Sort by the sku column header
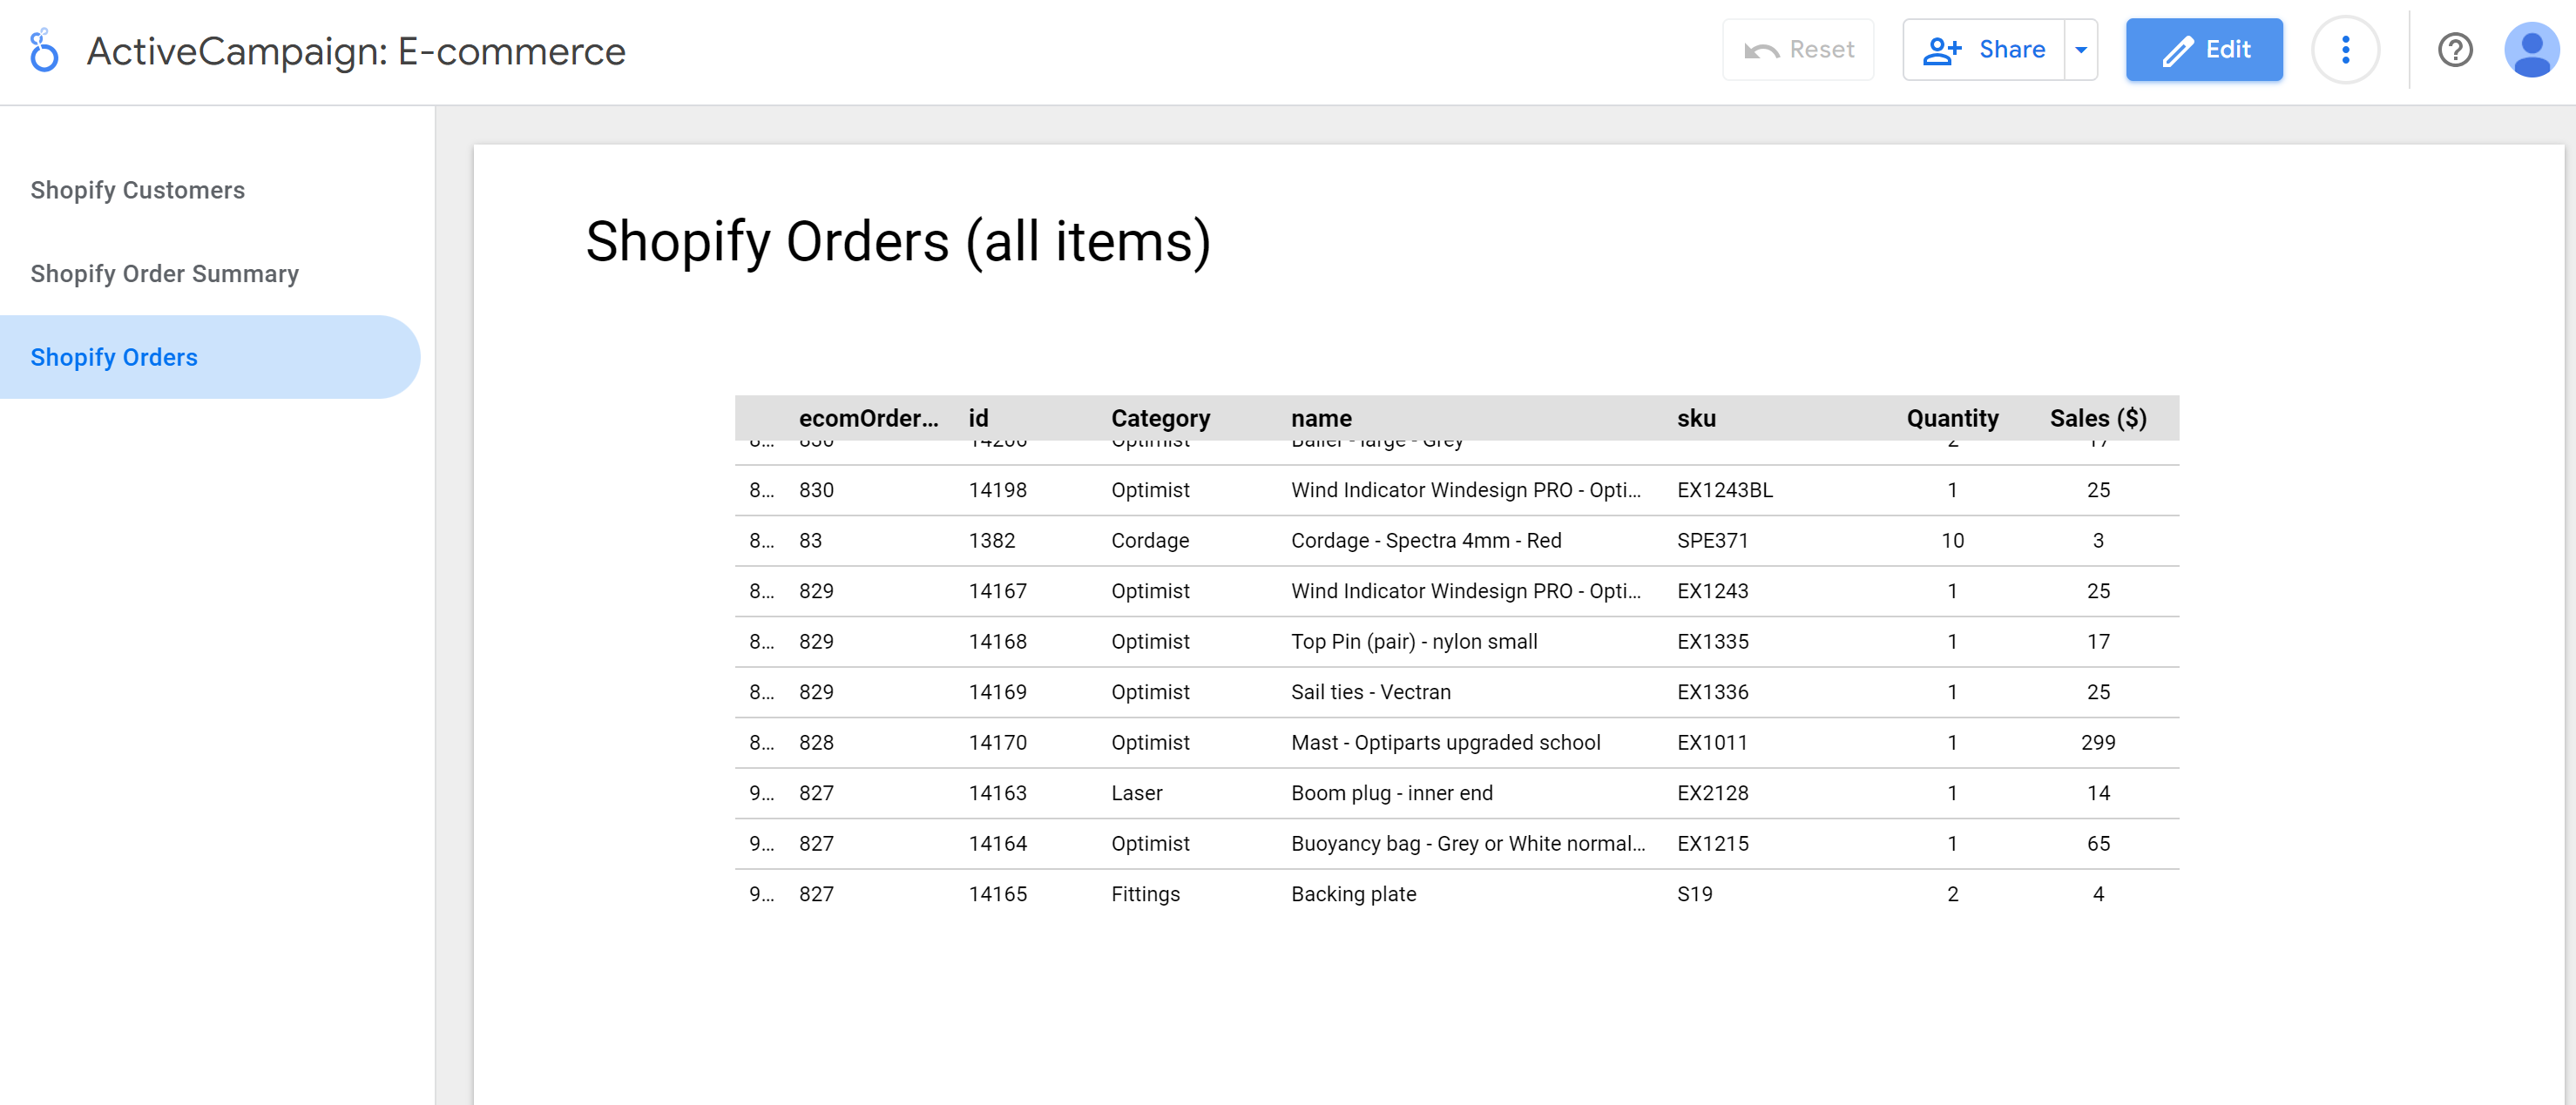Image resolution: width=2576 pixels, height=1105 pixels. (1696, 418)
